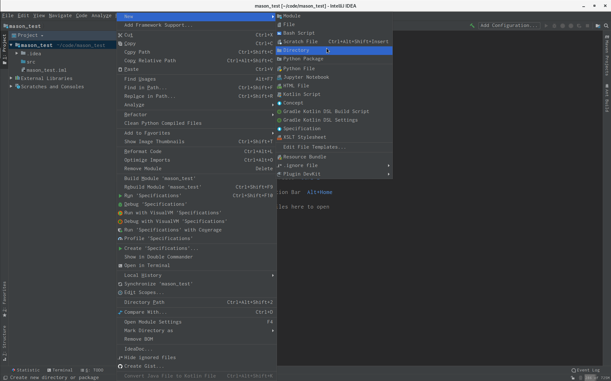Click the scissors Cut icon
The width and height of the screenshot is (611, 381).
120,35
